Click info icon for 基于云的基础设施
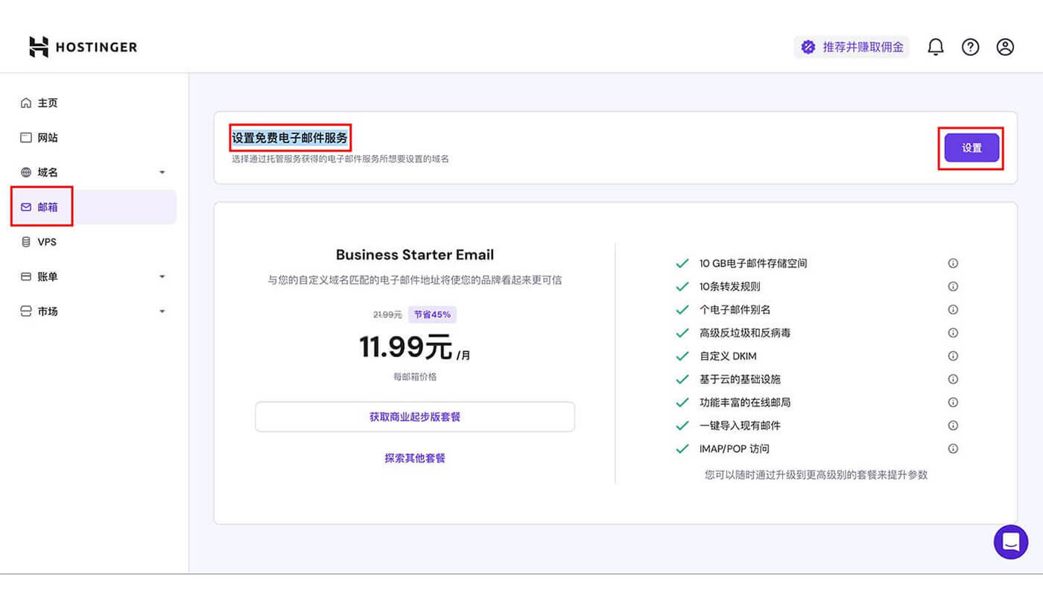The width and height of the screenshot is (1043, 596). [953, 379]
